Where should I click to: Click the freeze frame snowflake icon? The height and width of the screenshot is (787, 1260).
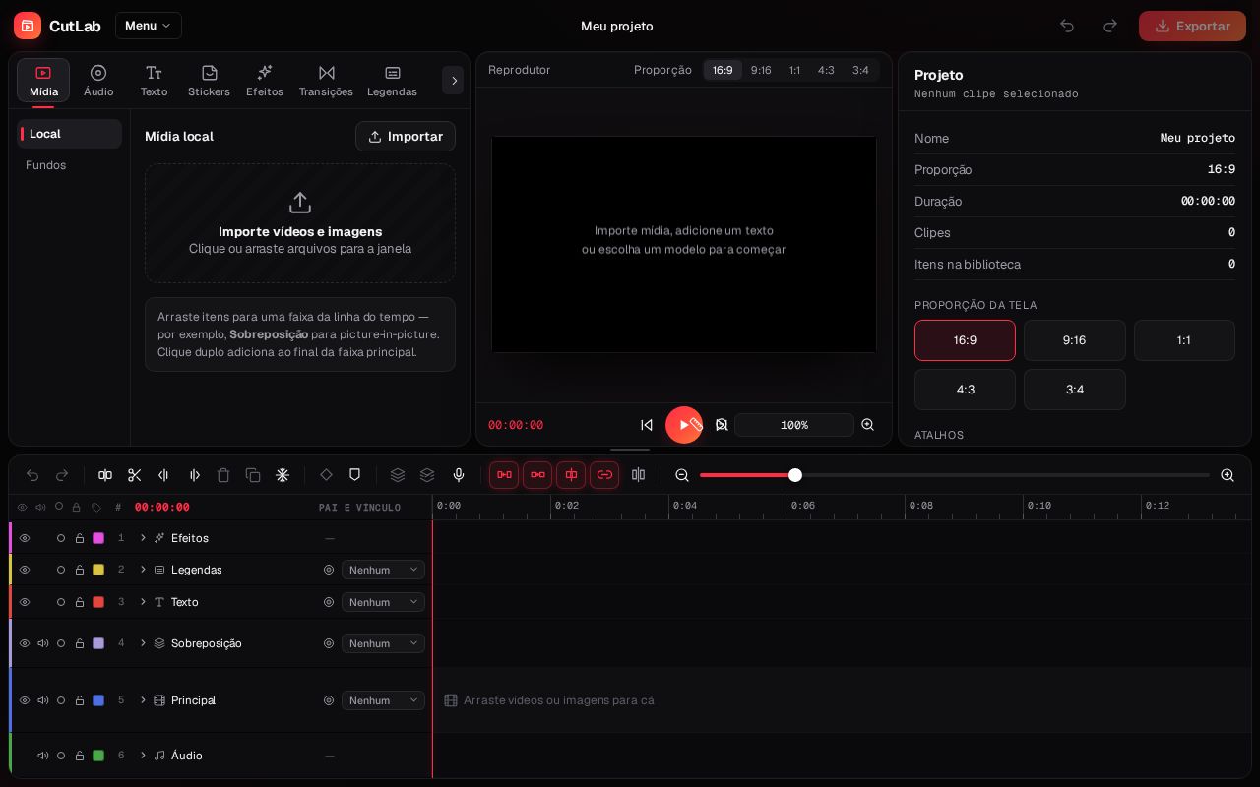(x=283, y=475)
